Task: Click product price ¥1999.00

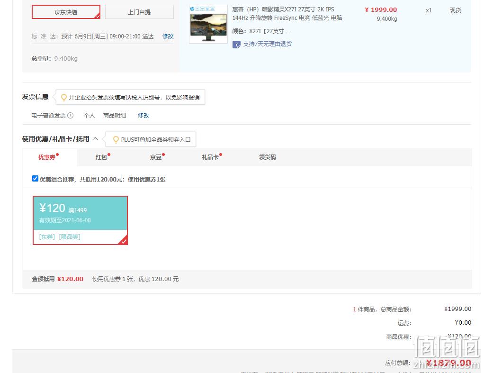Action: [381, 10]
